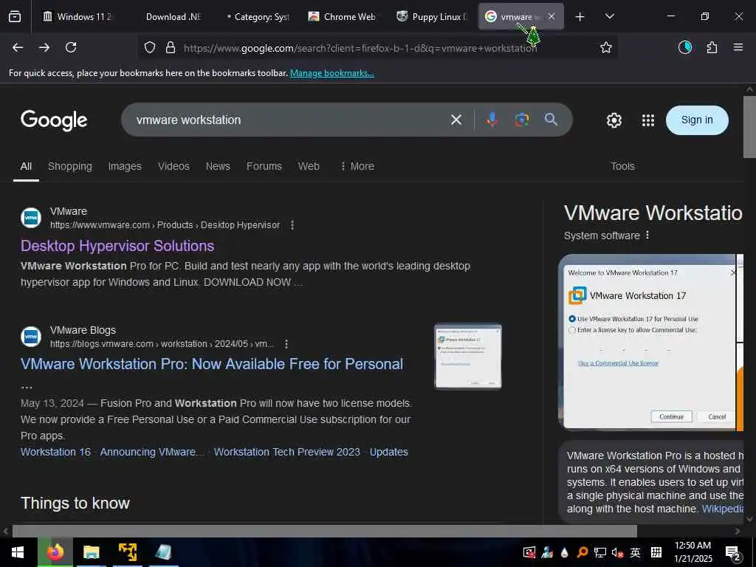The image size is (756, 567).
Task: Open tracking protection shield icon
Action: pyautogui.click(x=150, y=47)
